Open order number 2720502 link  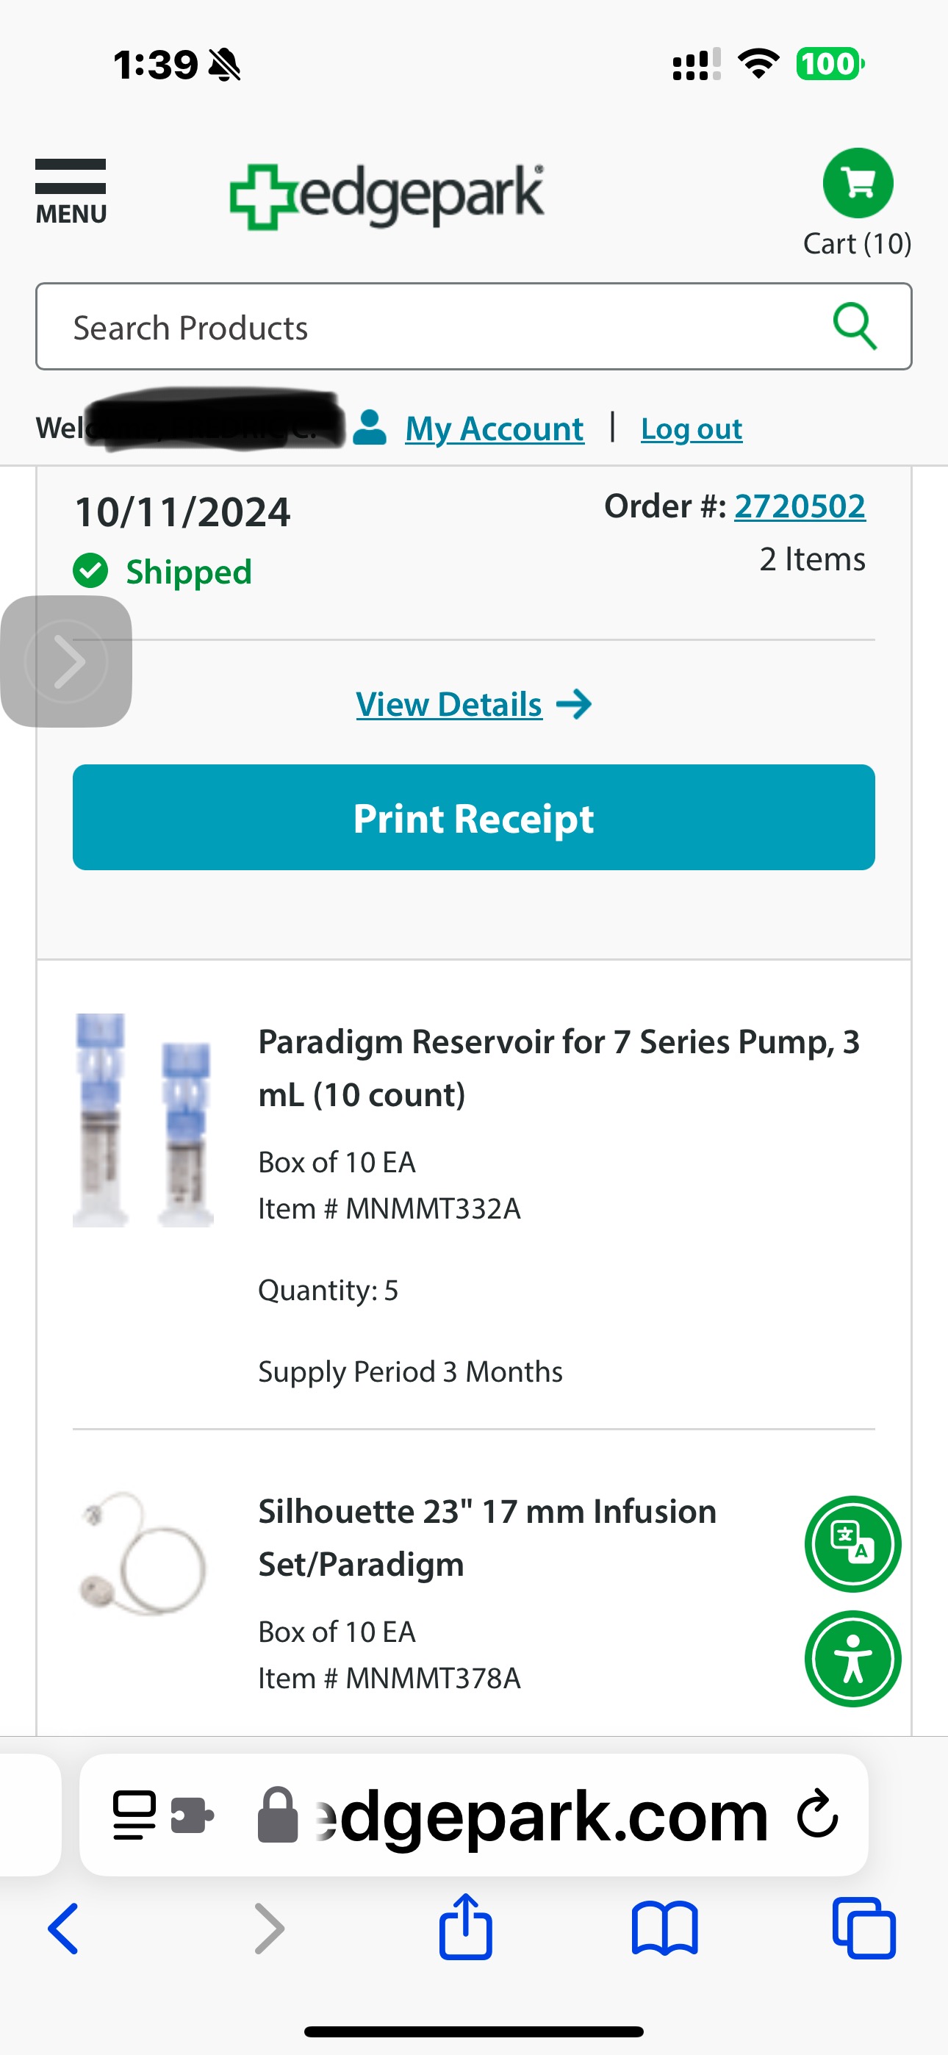pyautogui.click(x=799, y=506)
